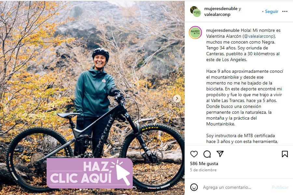293x195 pixels.
Task: Open the mujeresdenuble profile in header
Action: point(221,8)
